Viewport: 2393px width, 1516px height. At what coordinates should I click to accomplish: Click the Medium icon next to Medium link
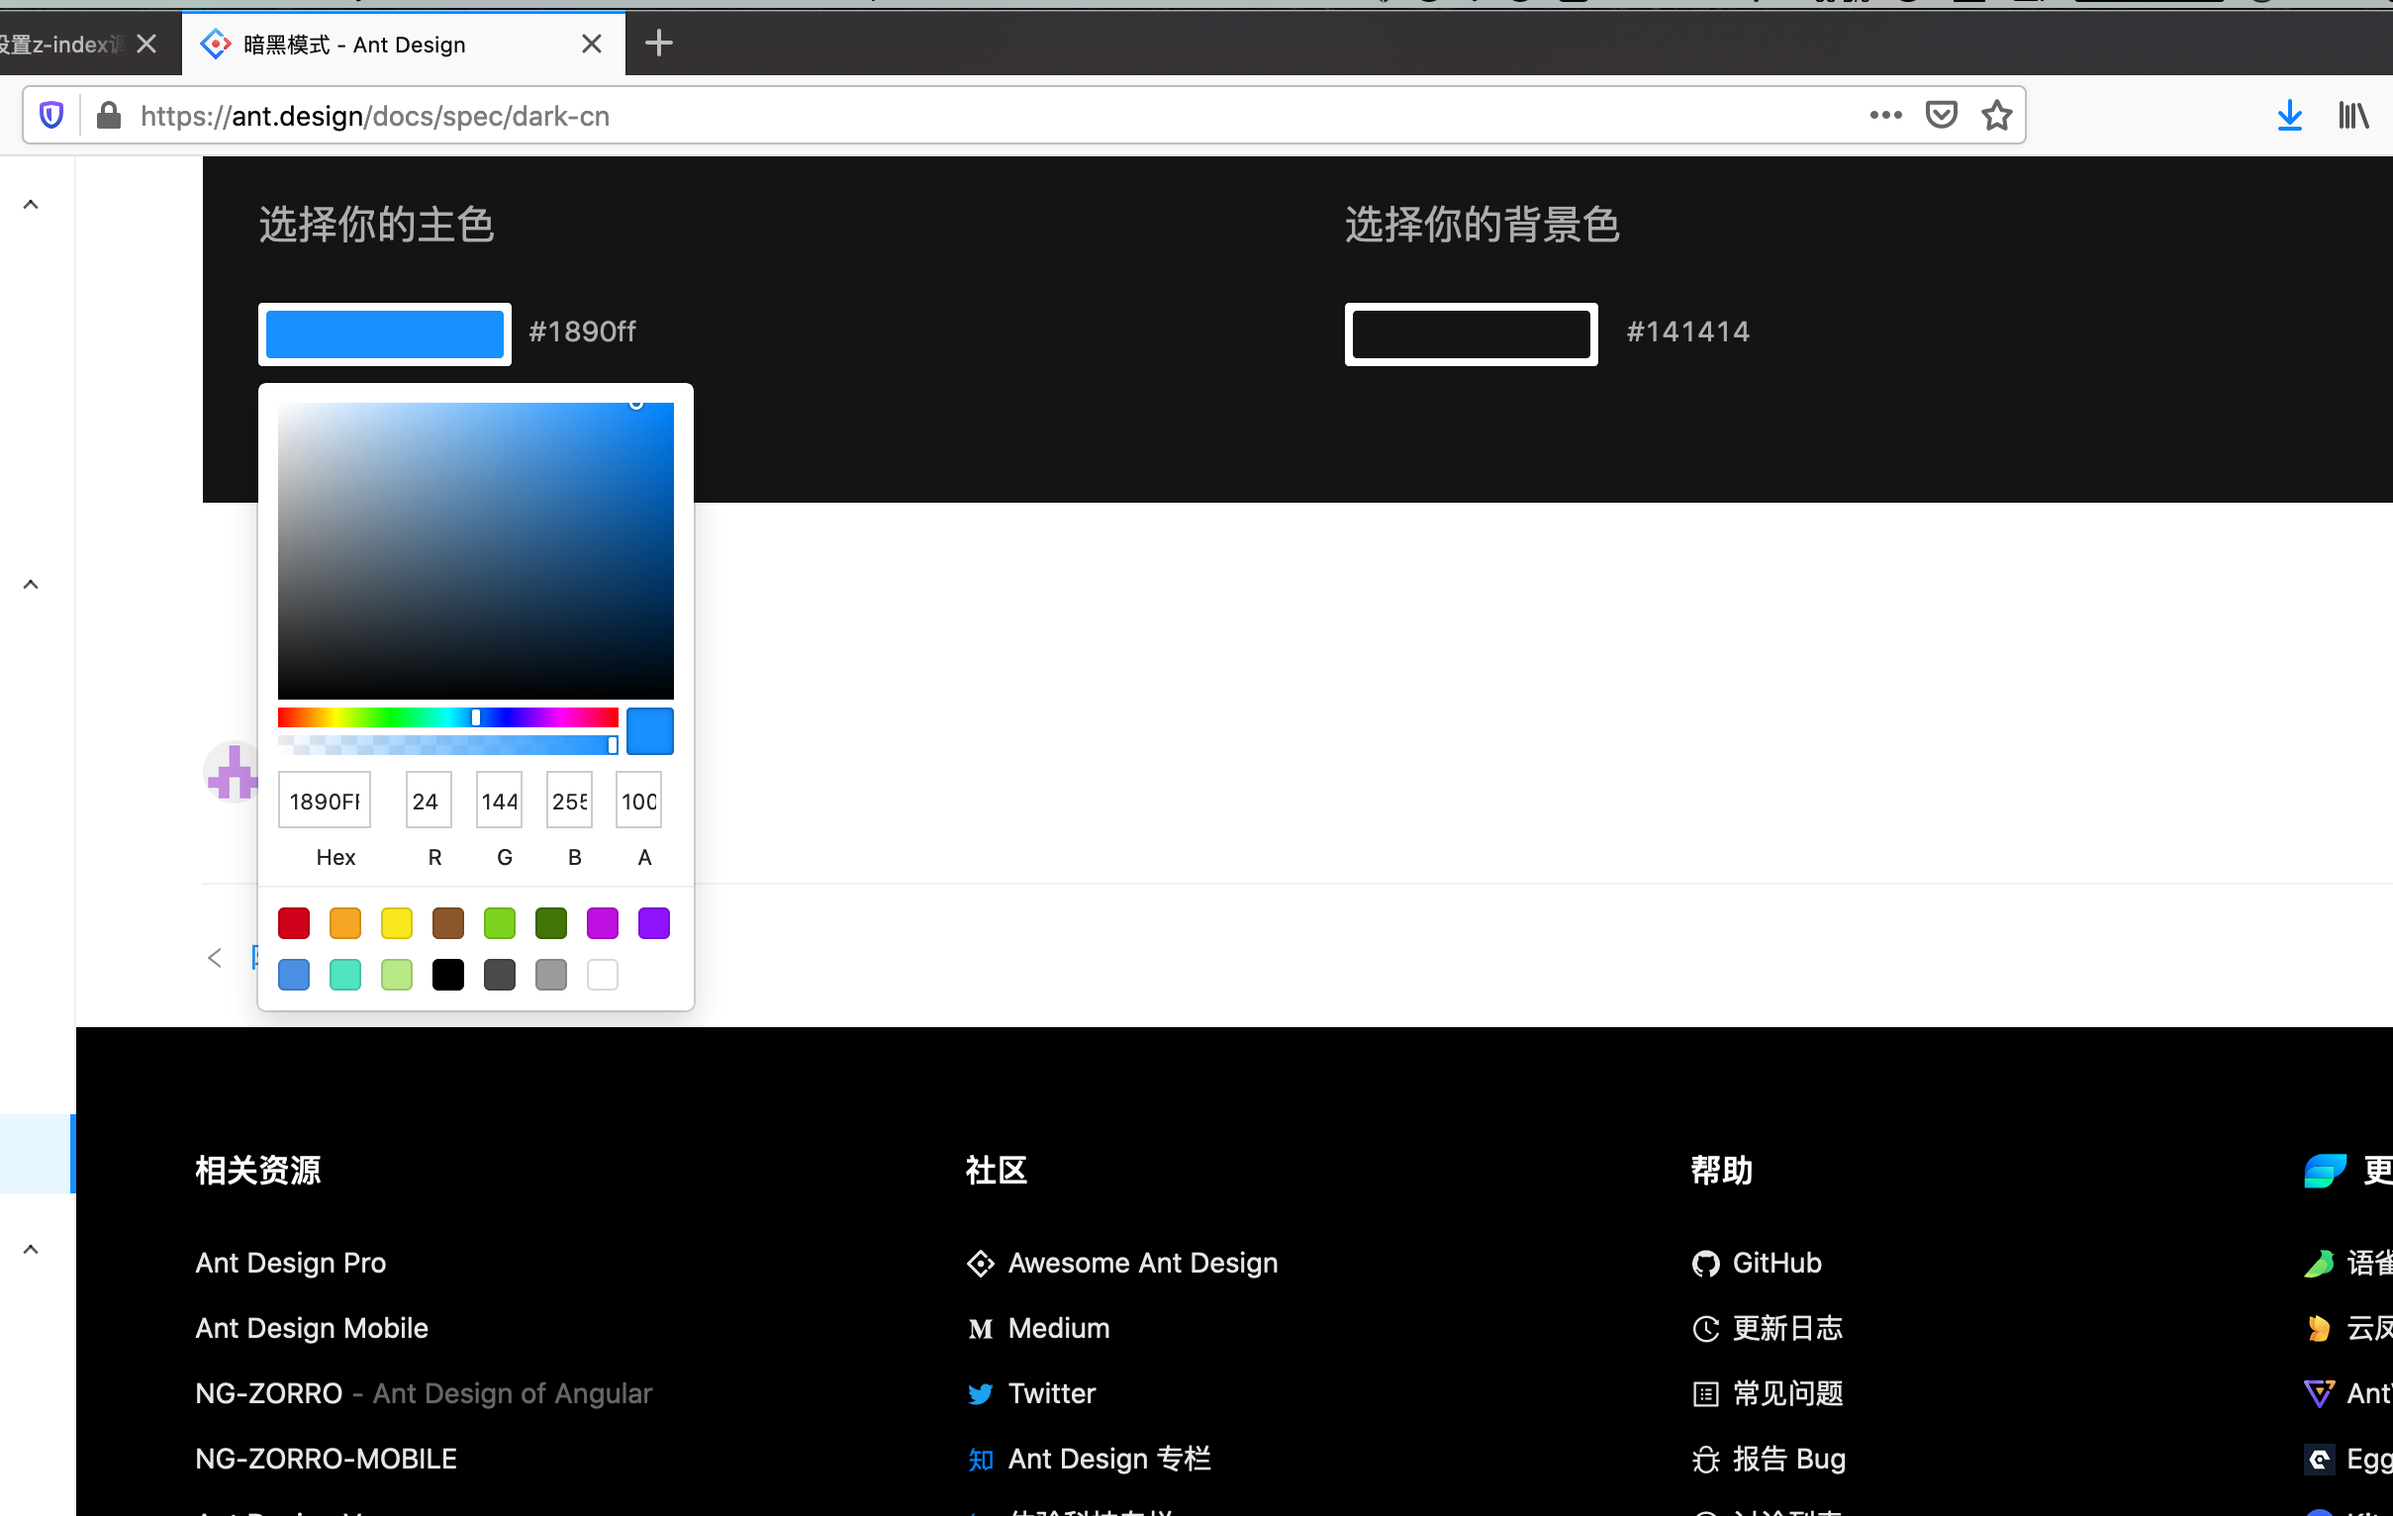click(x=980, y=1328)
